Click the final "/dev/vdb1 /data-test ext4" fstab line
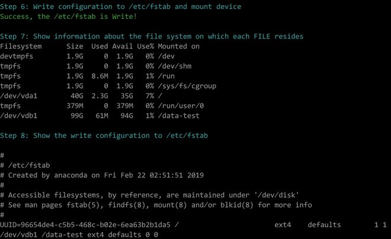 coord(79,235)
